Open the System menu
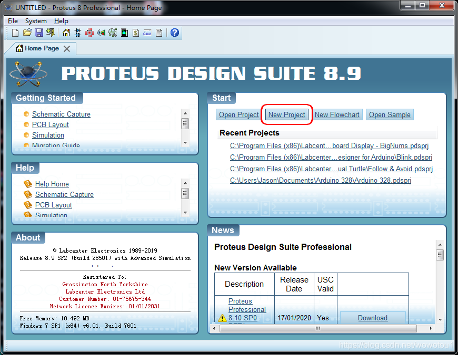 [x=35, y=20]
